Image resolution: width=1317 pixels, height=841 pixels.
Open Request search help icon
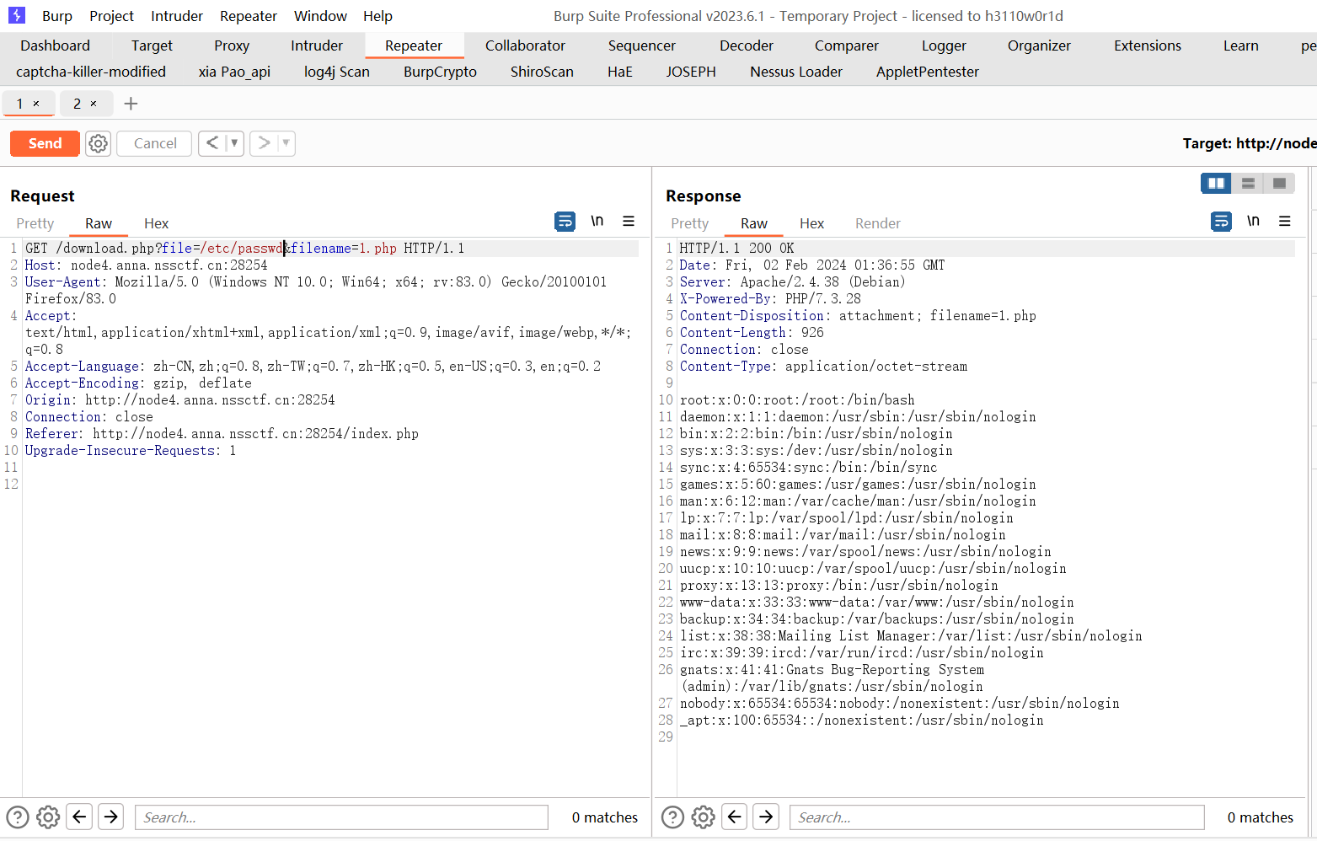coord(18,817)
